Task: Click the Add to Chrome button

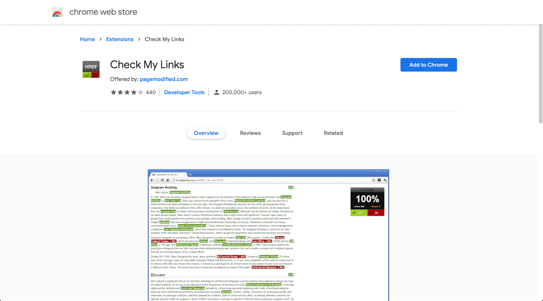Action: [429, 65]
